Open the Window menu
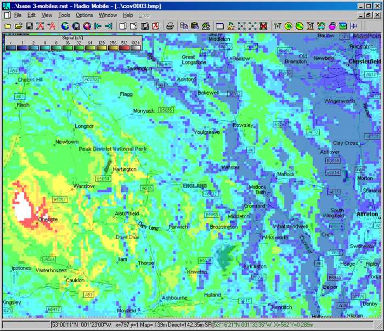The height and width of the screenshot is (331, 384). coord(108,15)
